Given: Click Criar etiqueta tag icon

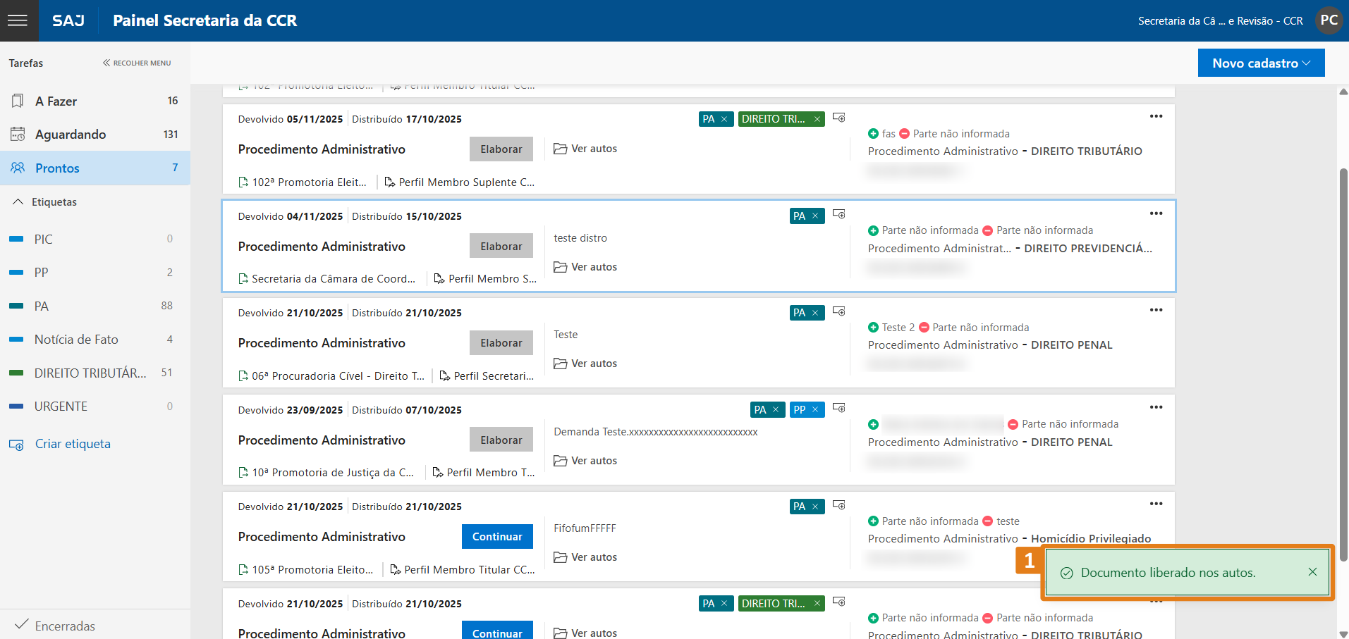Looking at the screenshot, I should click(x=16, y=445).
